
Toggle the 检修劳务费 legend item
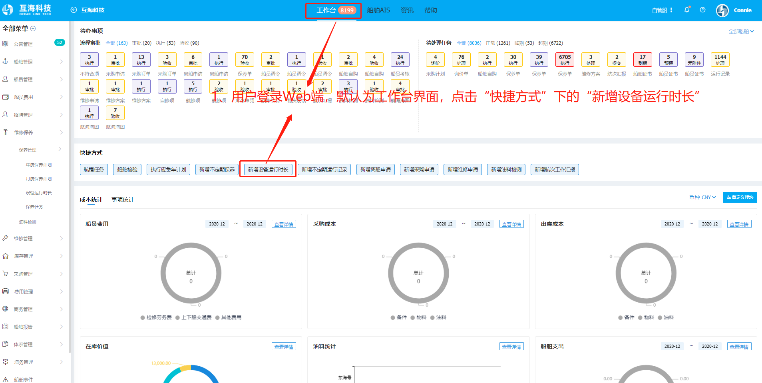point(156,317)
